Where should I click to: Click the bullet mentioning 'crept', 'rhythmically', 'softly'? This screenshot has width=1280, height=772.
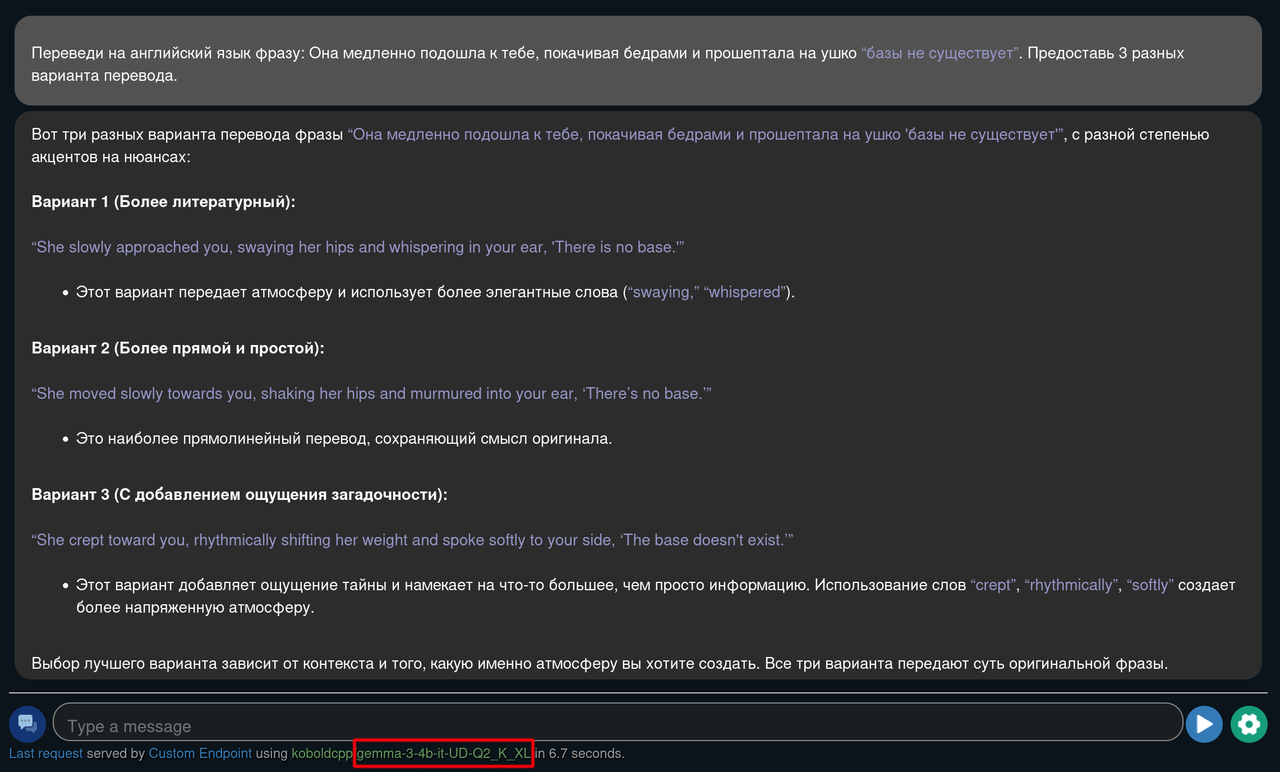click(655, 585)
